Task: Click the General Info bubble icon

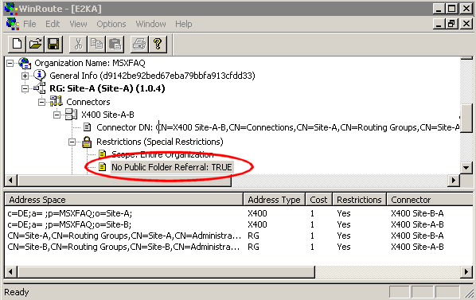Action: click(x=40, y=76)
